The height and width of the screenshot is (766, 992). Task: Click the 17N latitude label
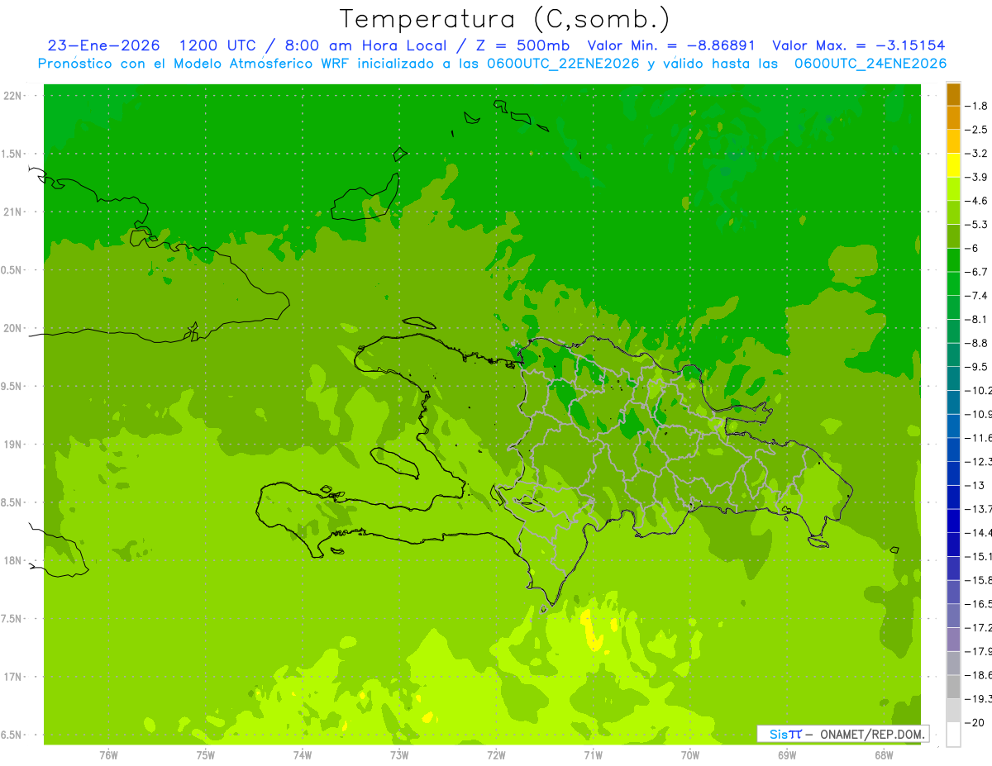[12, 677]
